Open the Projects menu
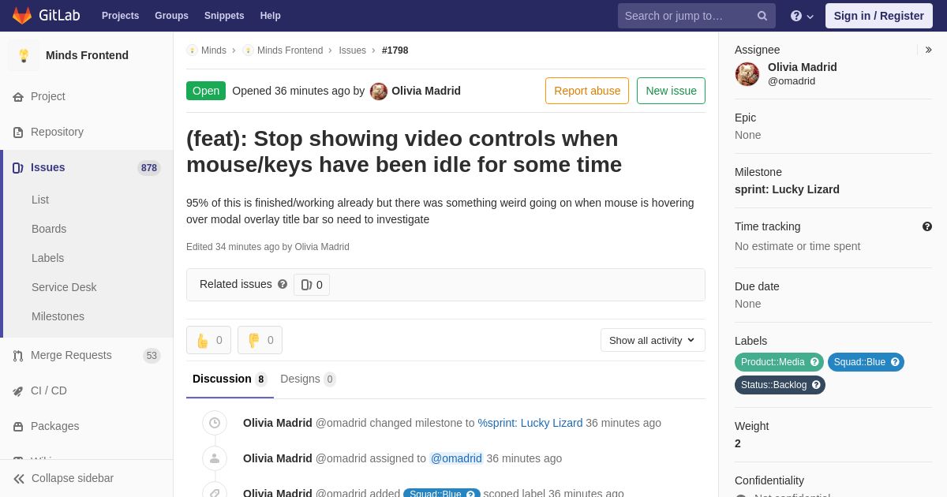Viewport: 947px width, 497px height. coord(120,16)
